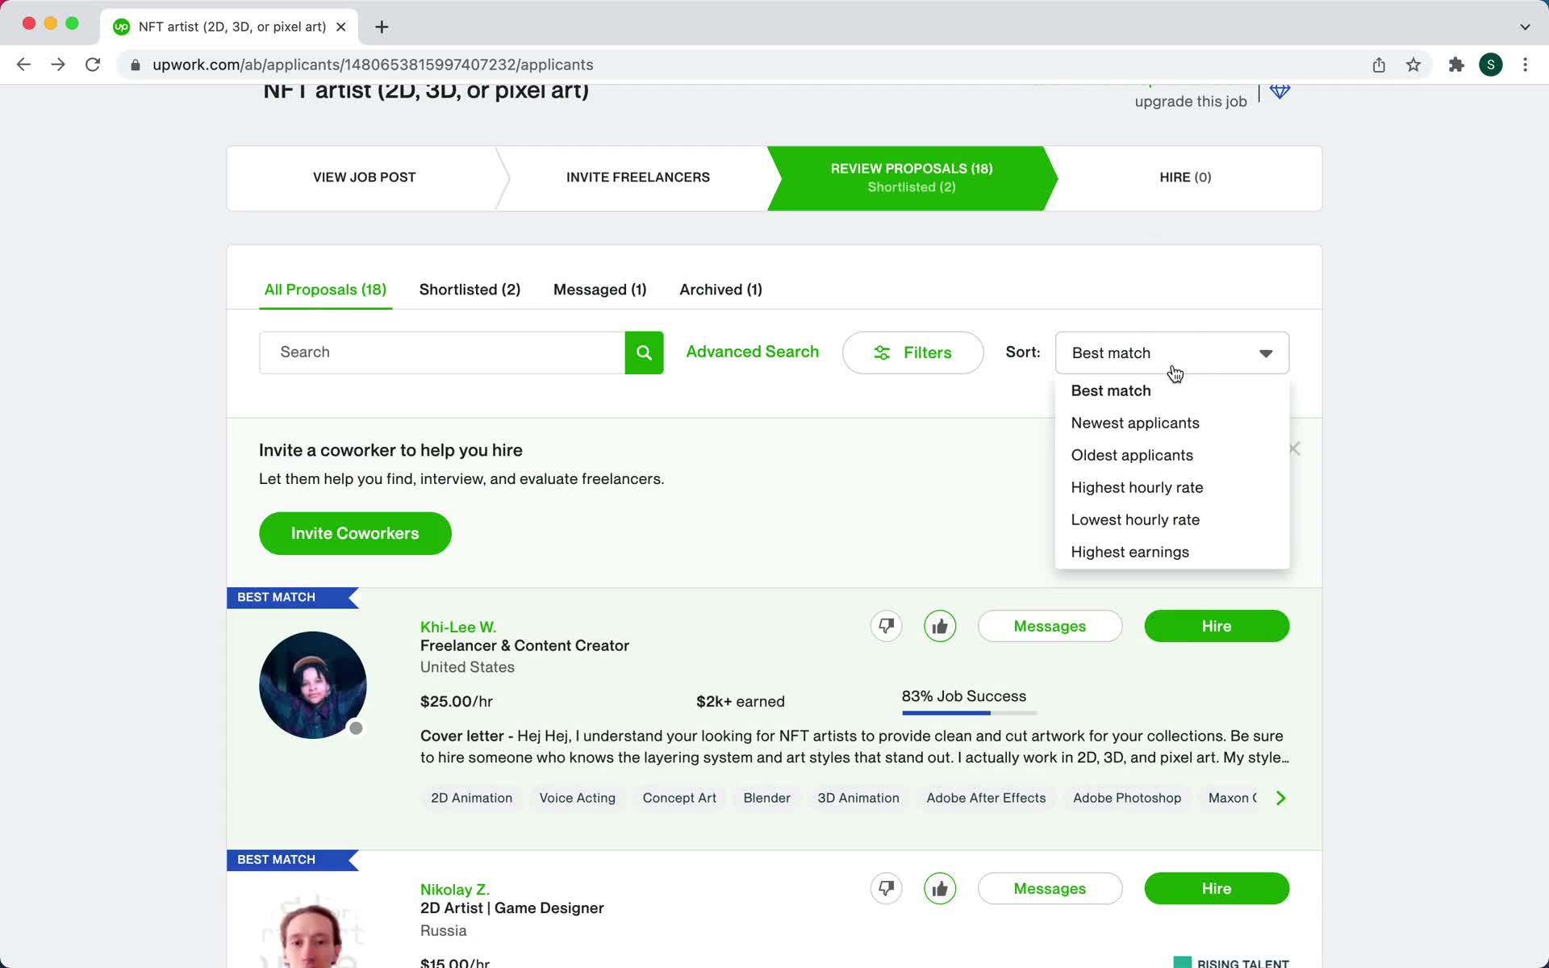This screenshot has height=968, width=1549.
Task: Click the profile avatar icon top right
Action: point(1491,64)
